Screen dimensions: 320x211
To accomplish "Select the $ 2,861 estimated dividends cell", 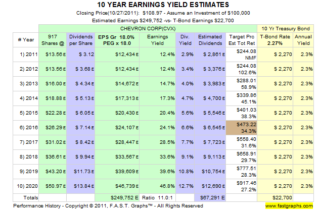I will (x=210, y=55).
